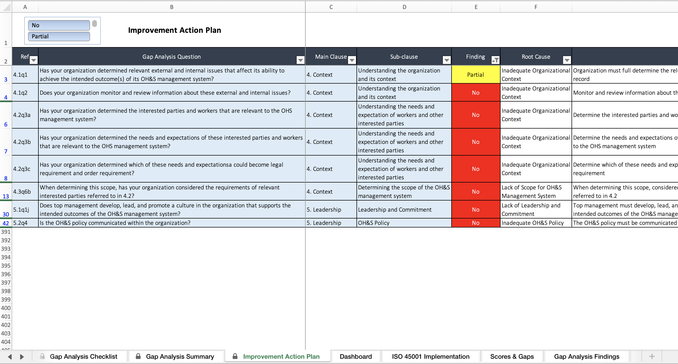Click the cell with ref 4.2q3c
Image resolution: width=678 pixels, height=364 pixels.
pyautogui.click(x=25, y=169)
